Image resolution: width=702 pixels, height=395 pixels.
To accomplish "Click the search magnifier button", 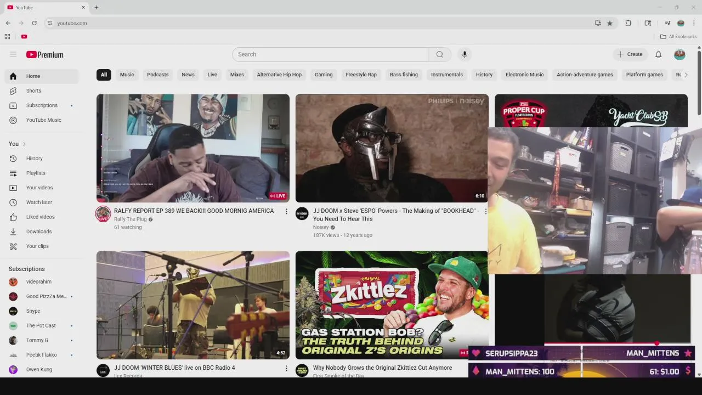I will [439, 54].
